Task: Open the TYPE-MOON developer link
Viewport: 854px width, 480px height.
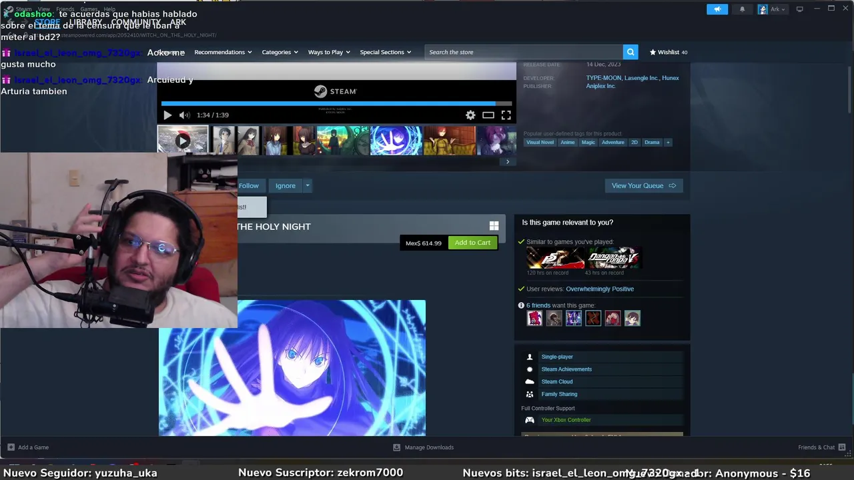Action: (x=604, y=78)
